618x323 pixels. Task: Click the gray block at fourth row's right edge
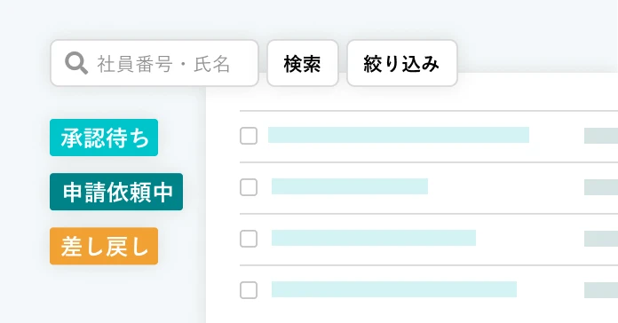[601, 290]
